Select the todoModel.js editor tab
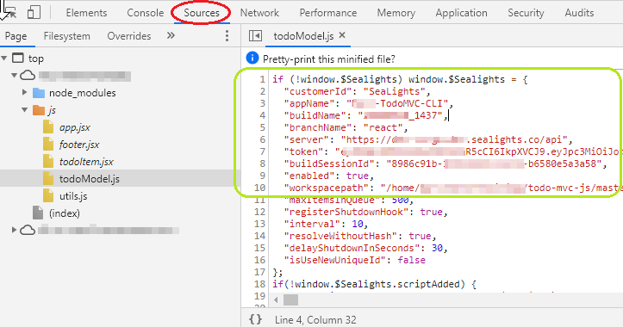Image resolution: width=623 pixels, height=327 pixels. 303,36
